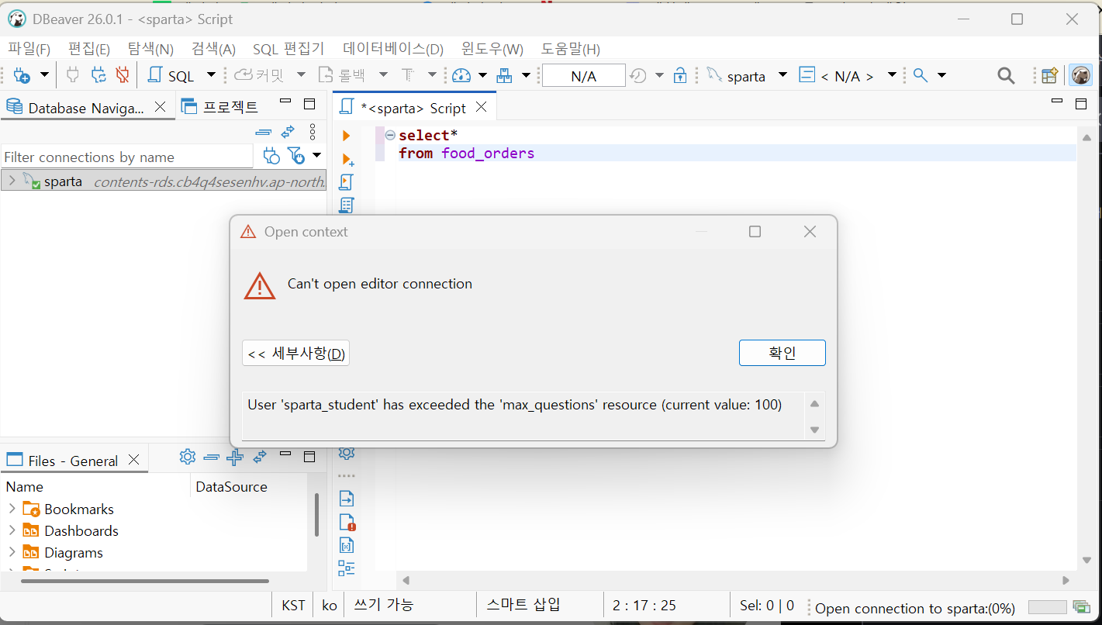
Task: Close the Files - General tab
Action: click(133, 459)
